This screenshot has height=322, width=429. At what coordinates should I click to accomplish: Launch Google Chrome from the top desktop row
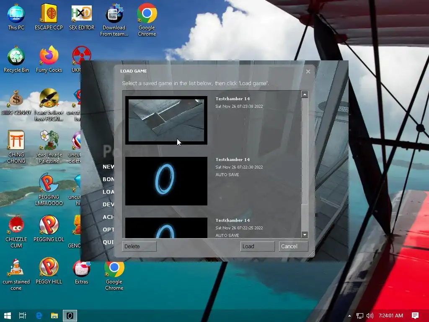point(147,20)
